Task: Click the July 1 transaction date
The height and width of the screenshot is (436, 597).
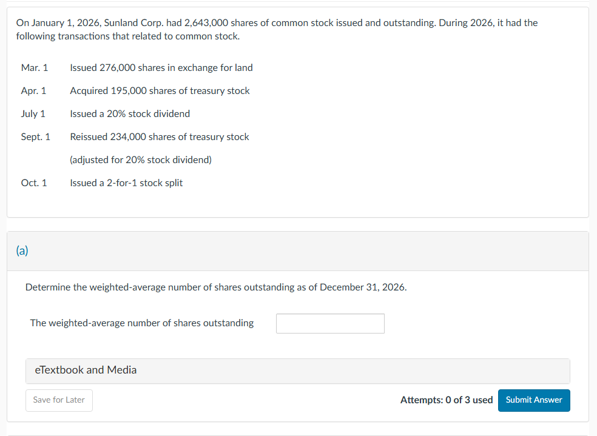Action: (33, 114)
